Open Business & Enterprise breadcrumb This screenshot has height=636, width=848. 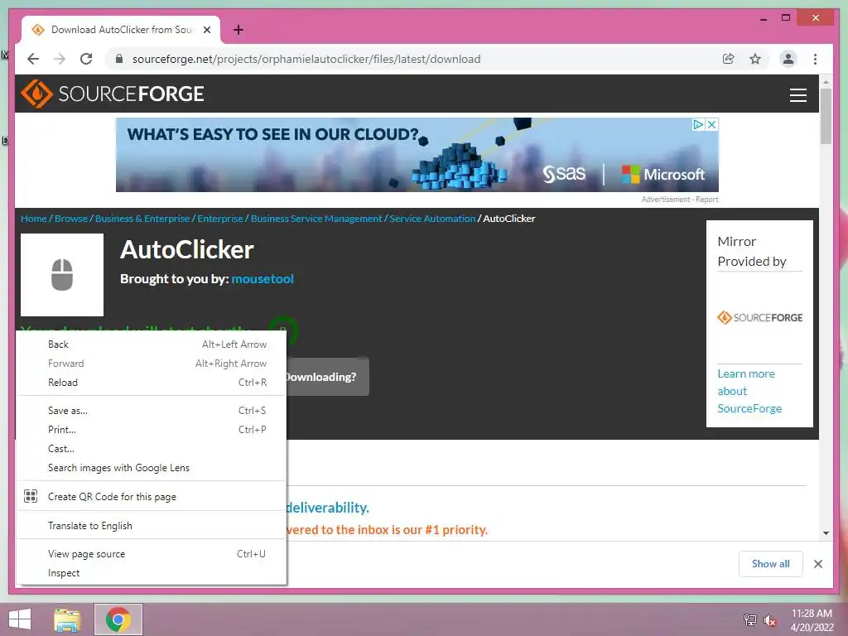(142, 219)
